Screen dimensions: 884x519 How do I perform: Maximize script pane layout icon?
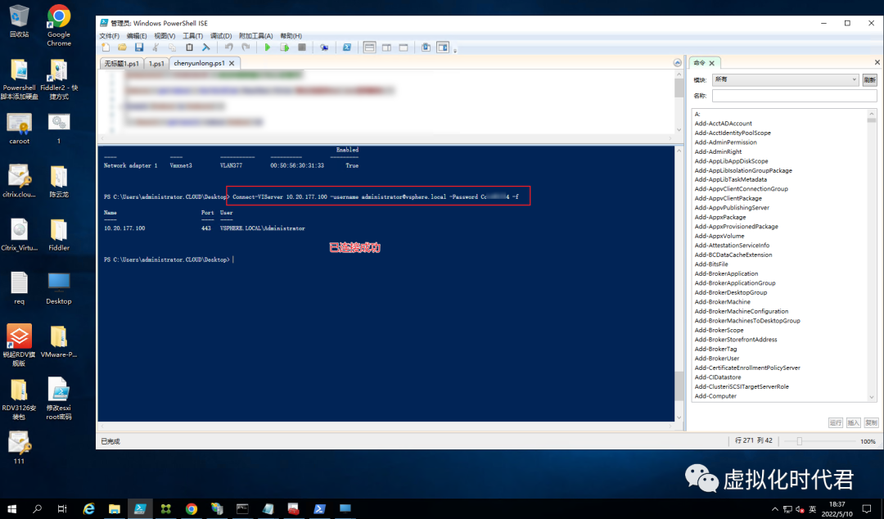point(403,48)
